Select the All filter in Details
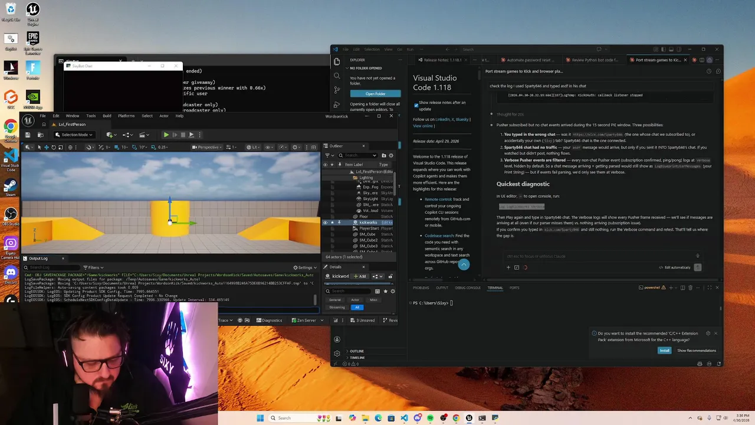 357,308
